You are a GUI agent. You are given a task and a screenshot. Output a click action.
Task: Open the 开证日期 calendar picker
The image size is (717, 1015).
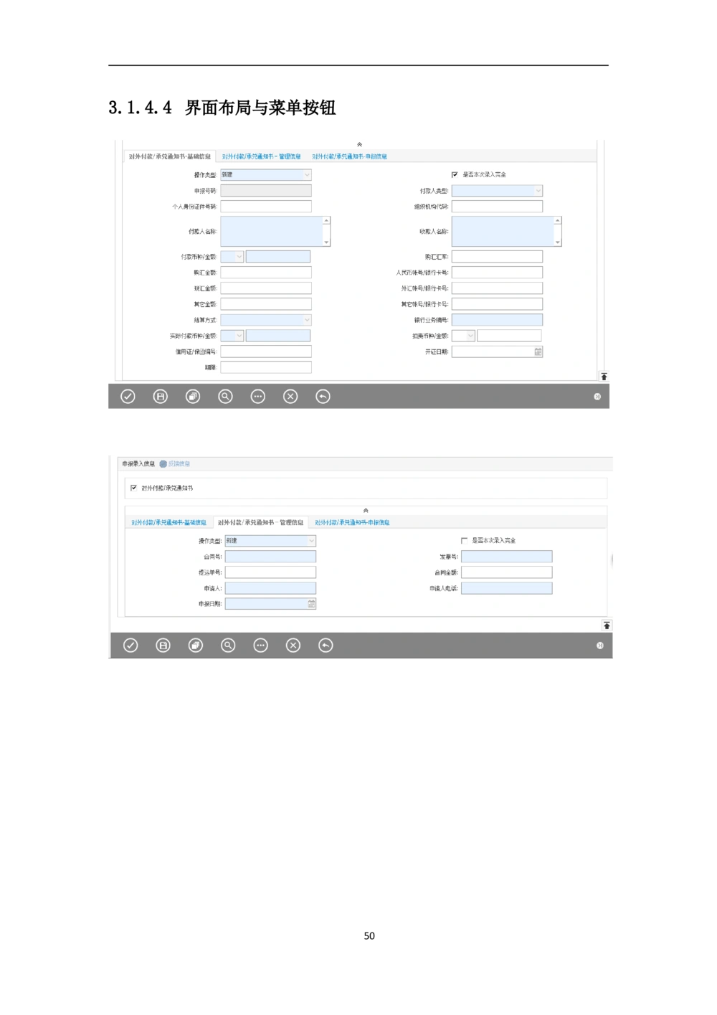point(538,351)
